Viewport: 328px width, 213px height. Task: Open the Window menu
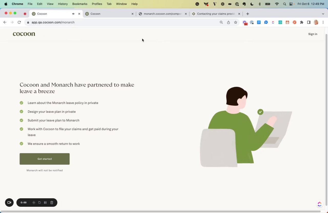click(121, 4)
